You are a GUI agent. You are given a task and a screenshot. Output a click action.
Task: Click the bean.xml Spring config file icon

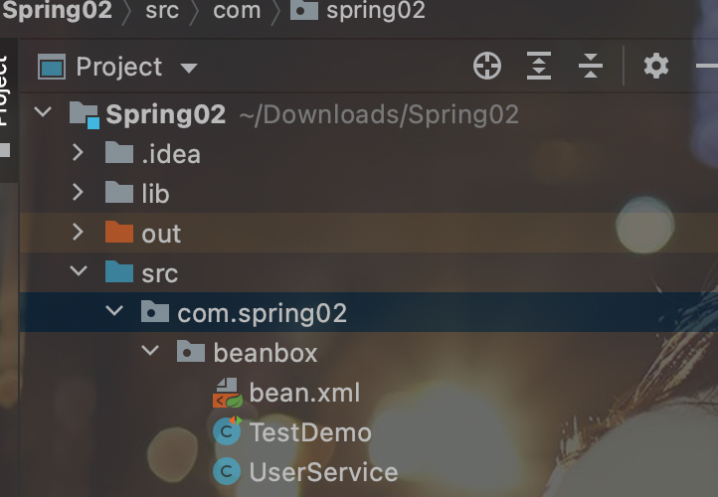tap(228, 393)
